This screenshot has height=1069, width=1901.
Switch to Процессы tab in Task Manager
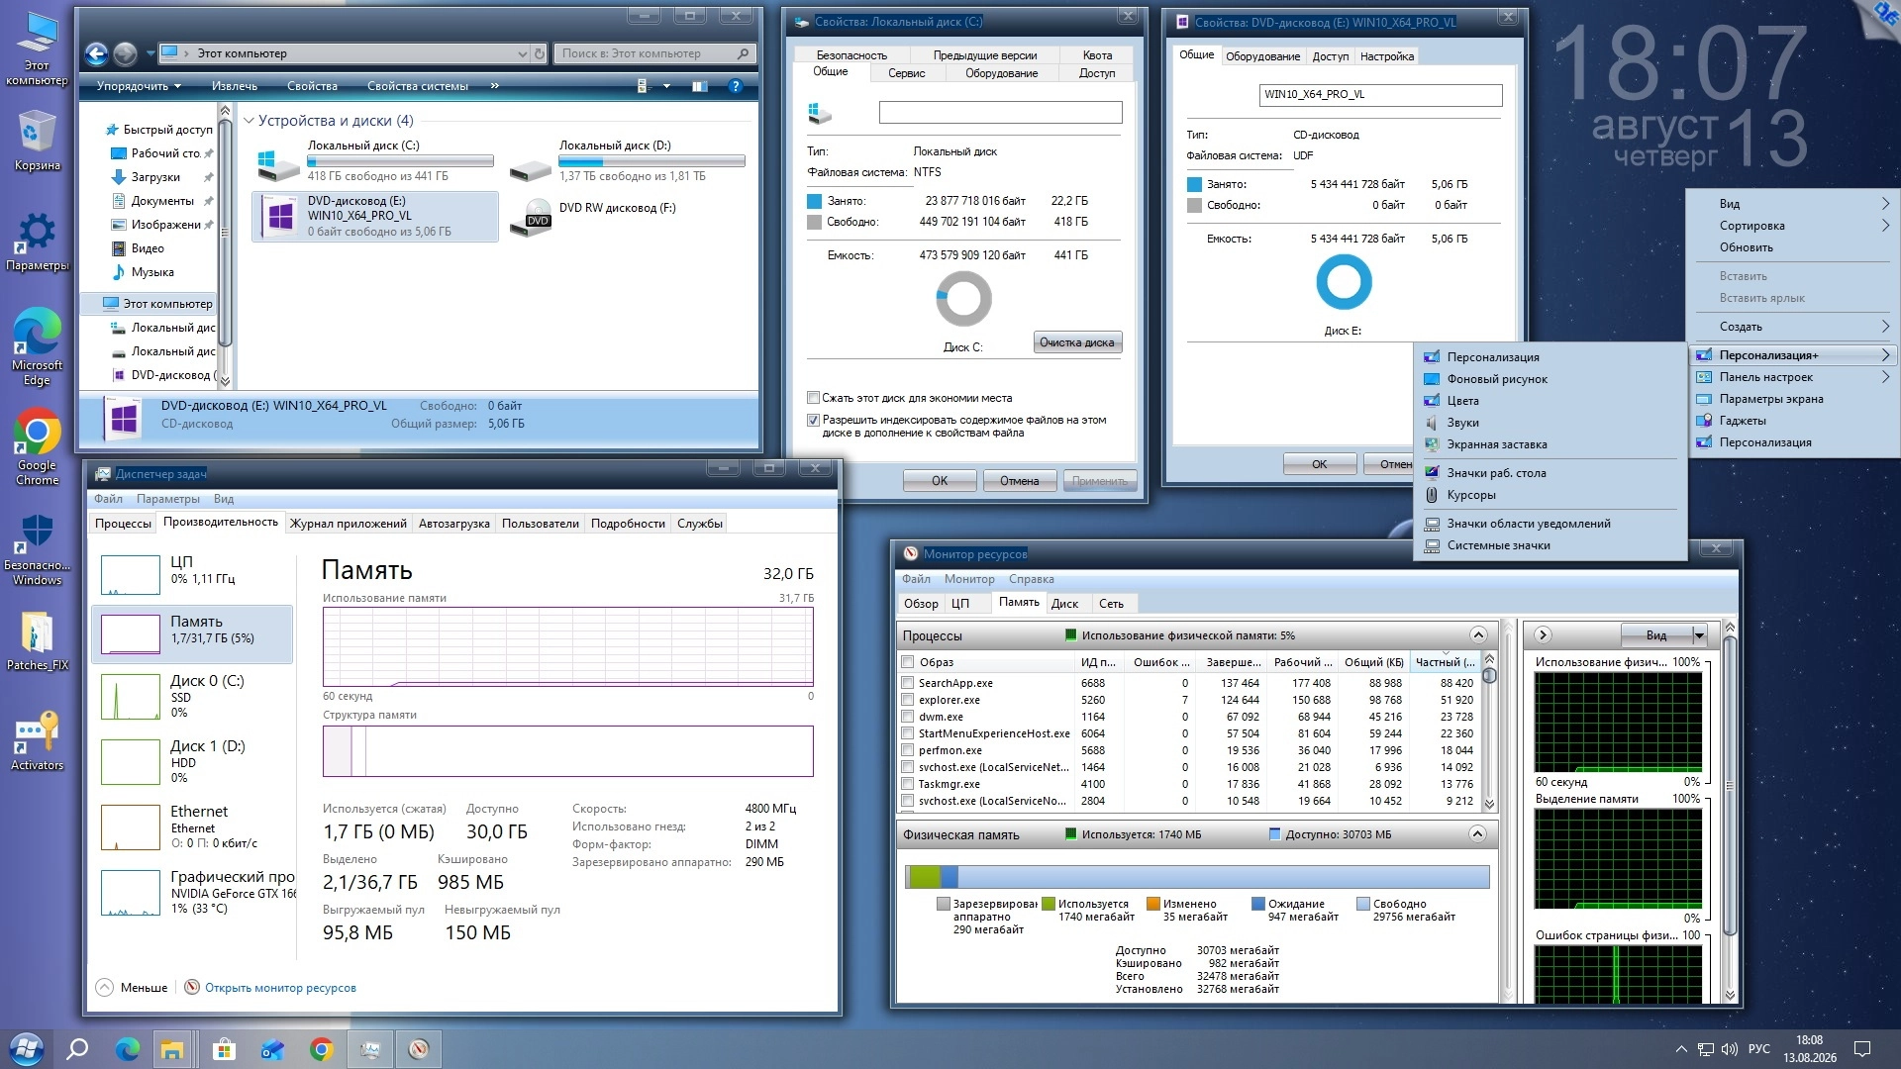[123, 524]
